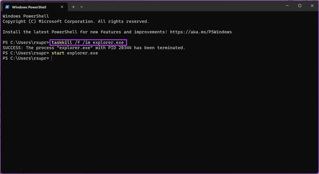Click the 'Windows PowerShell' header line in output
319x174 pixels.
pos(26,16)
